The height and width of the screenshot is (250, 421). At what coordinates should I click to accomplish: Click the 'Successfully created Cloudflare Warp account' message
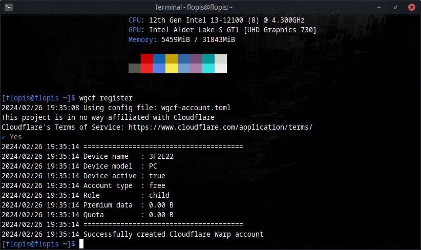(x=173, y=234)
